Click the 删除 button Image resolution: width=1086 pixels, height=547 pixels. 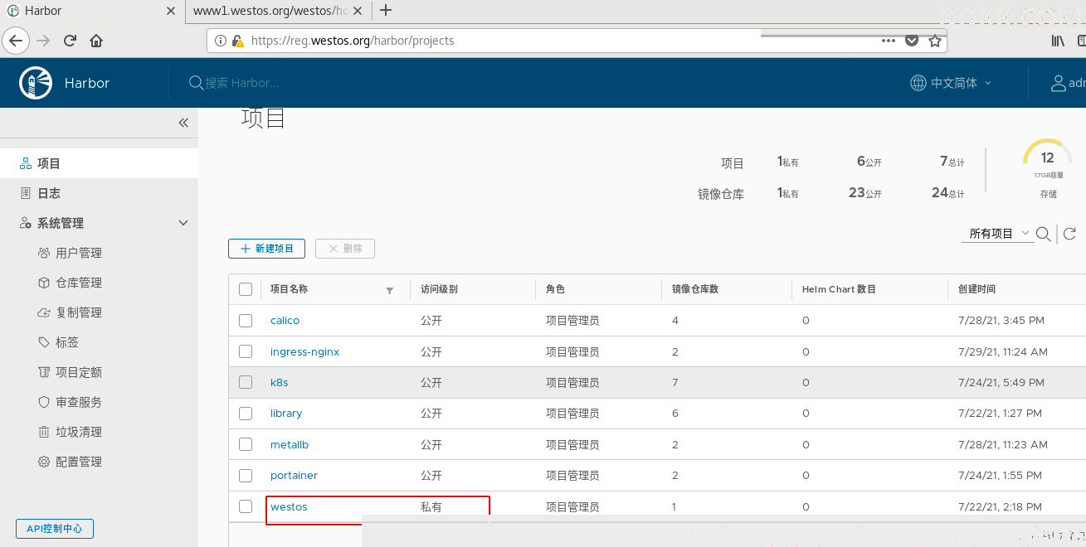(x=345, y=249)
